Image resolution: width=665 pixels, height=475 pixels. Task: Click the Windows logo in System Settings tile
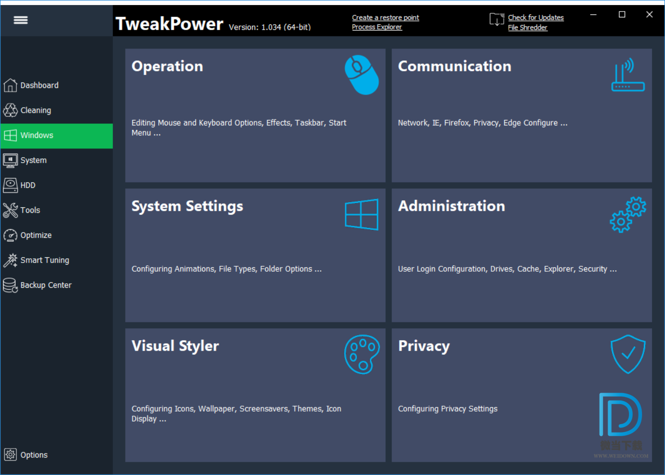click(x=362, y=214)
